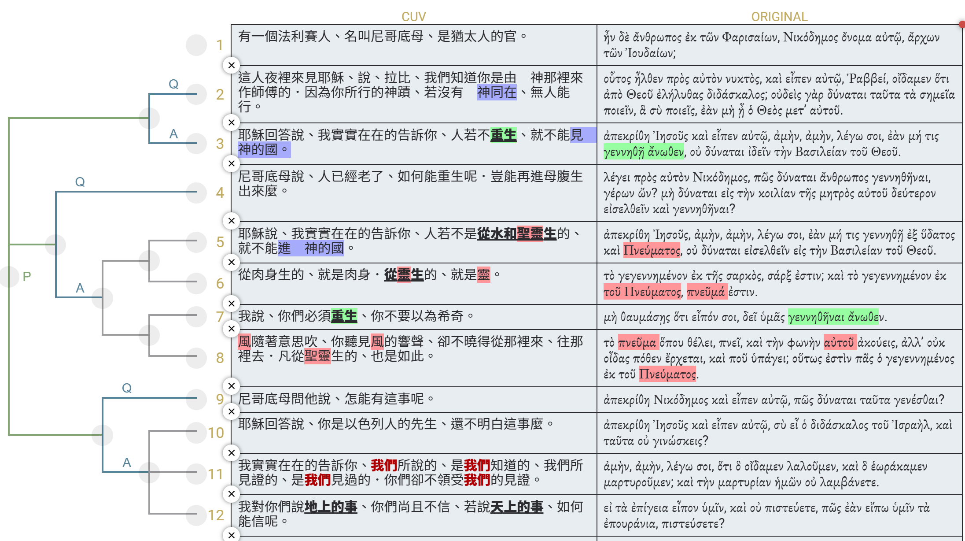Screen dimensions: 965x541
Task: Select the gray leaf node of verse 8
Action: pos(196,357)
